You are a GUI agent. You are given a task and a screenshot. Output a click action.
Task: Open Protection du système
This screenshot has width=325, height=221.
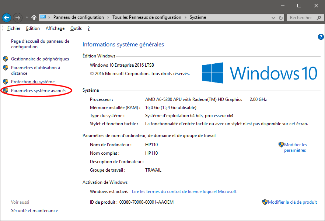click(33, 82)
